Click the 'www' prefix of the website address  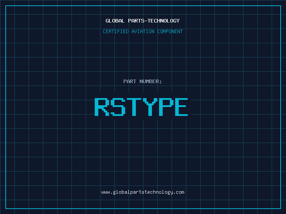coord(105,192)
